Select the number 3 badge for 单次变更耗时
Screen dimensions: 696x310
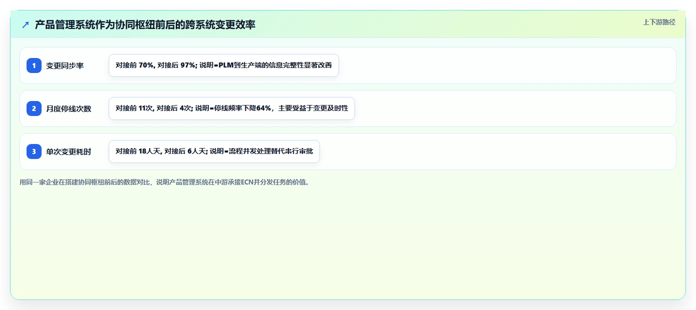pyautogui.click(x=34, y=151)
